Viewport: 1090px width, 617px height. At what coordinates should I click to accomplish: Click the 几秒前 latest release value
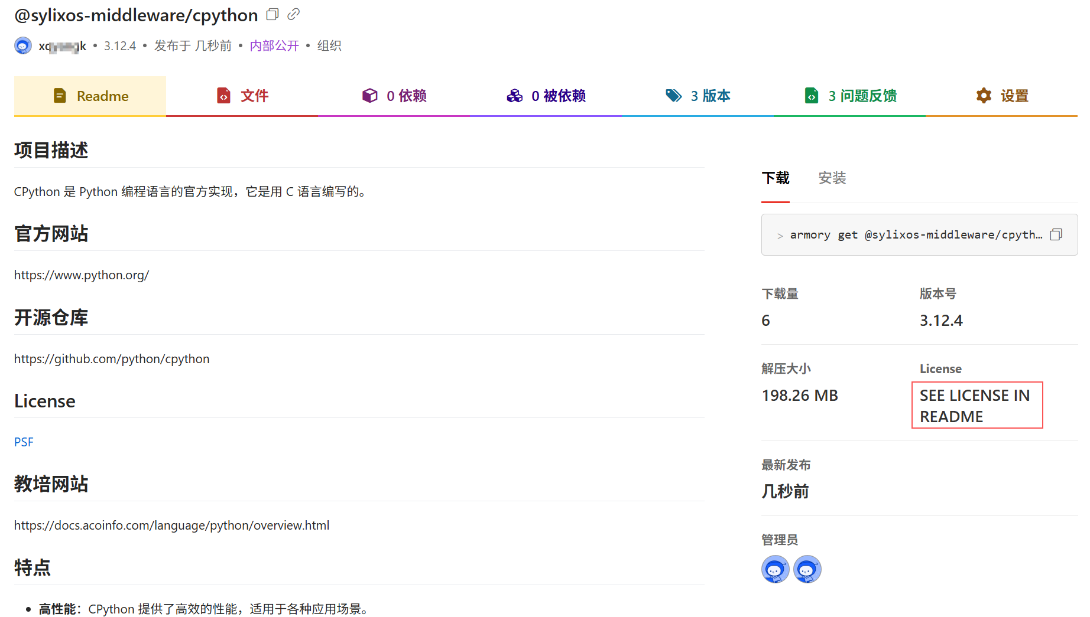785,491
